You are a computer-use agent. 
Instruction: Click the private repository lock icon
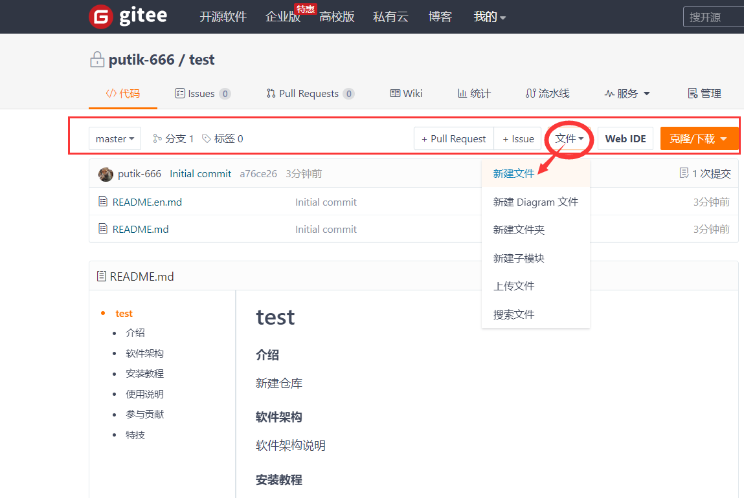coord(97,60)
